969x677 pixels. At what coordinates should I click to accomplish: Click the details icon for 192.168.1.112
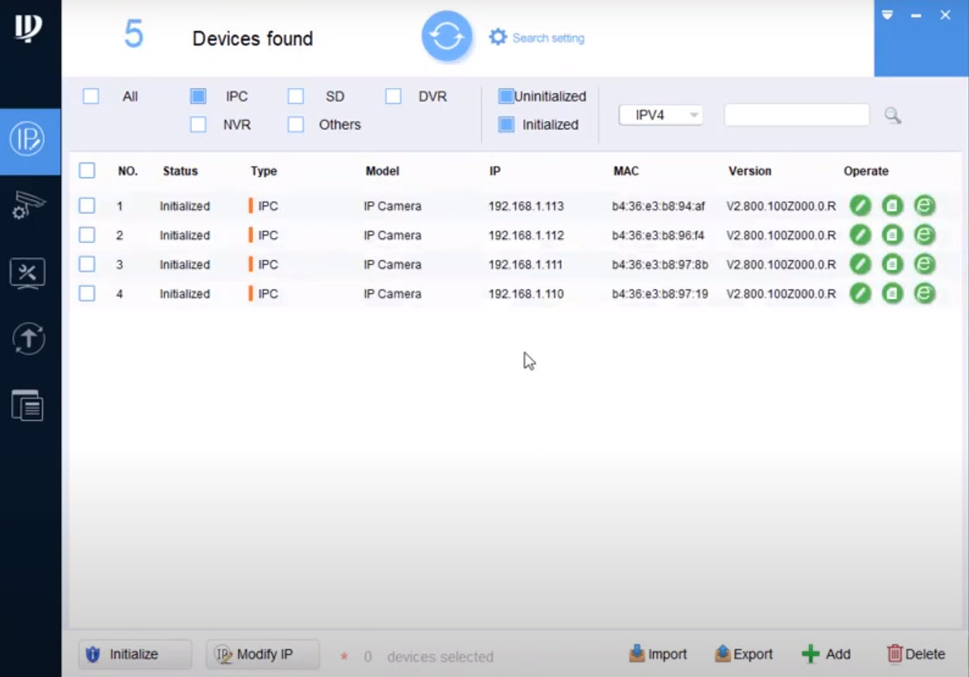click(893, 235)
